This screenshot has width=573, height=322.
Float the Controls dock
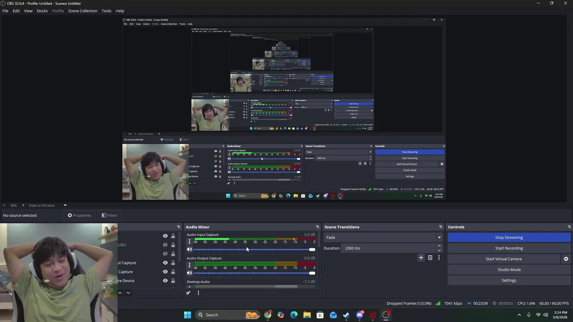(569, 227)
